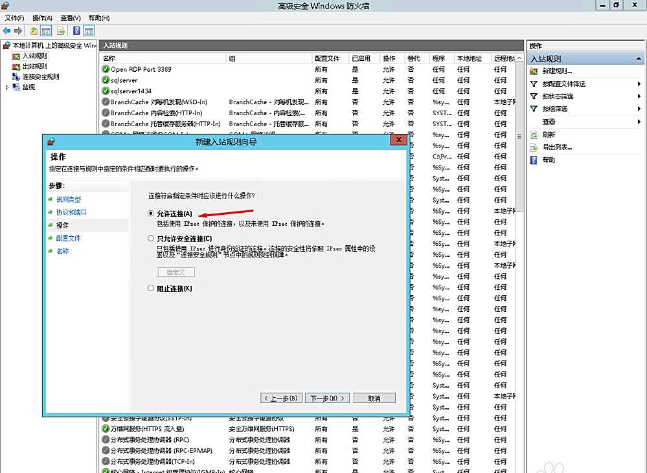Click the 监视 tree icon
Viewport: 647px width, 473px height.
(x=16, y=87)
